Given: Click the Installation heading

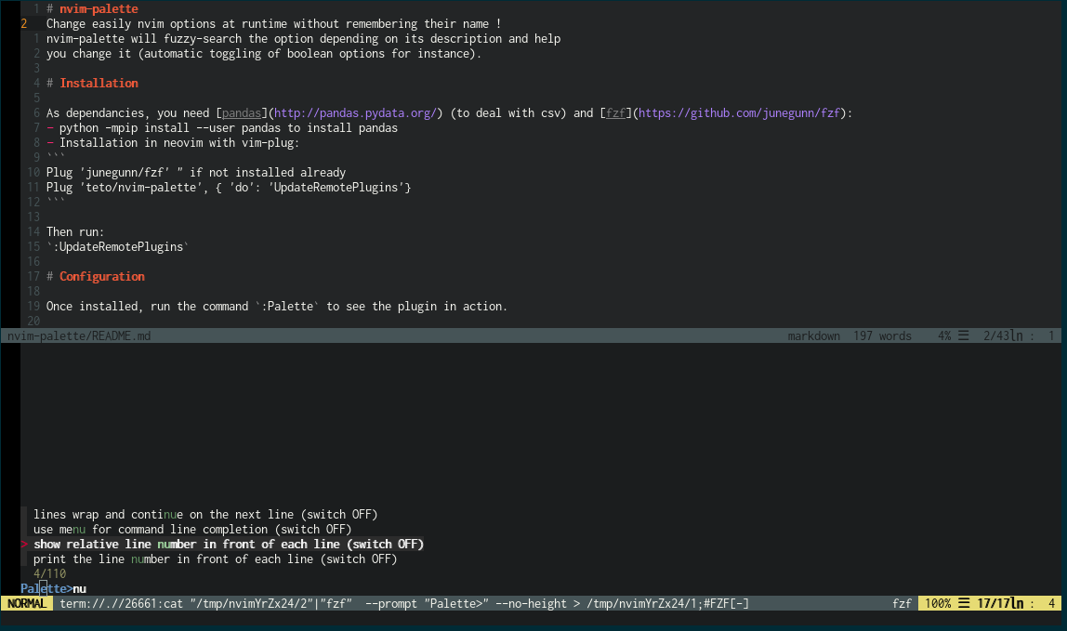Looking at the screenshot, I should pos(99,83).
